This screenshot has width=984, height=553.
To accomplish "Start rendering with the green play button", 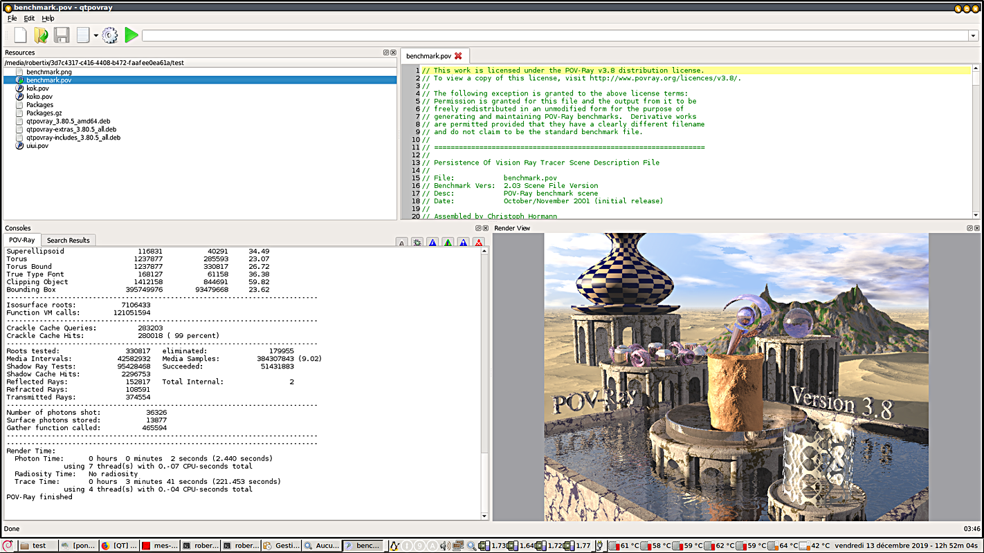I will [131, 35].
